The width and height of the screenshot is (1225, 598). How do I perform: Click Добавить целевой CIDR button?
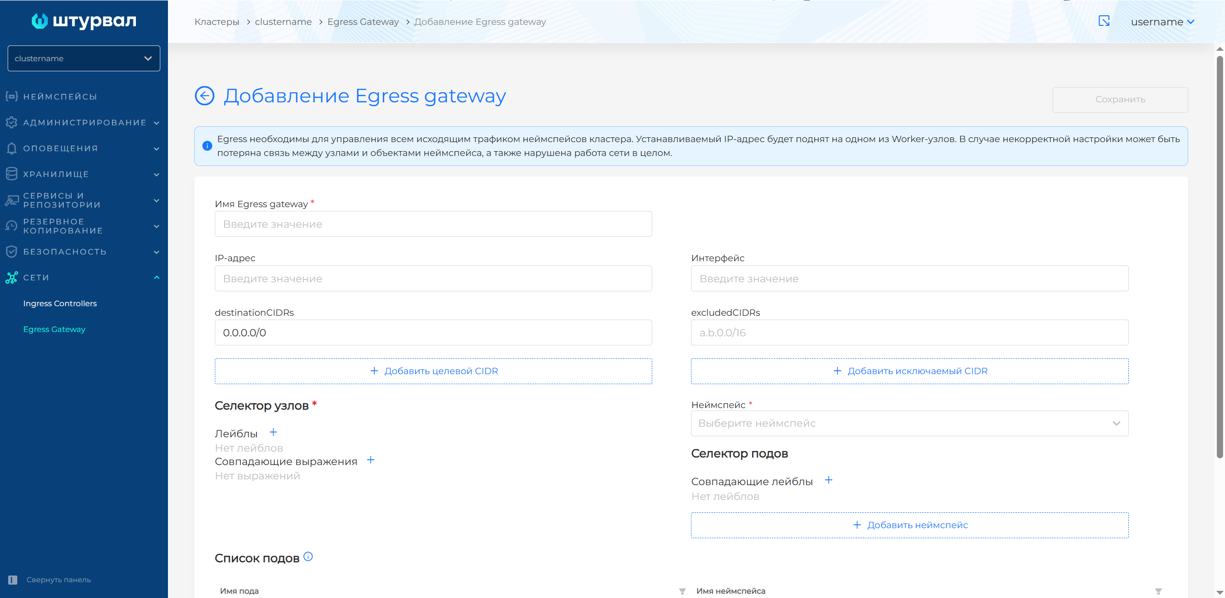click(433, 371)
